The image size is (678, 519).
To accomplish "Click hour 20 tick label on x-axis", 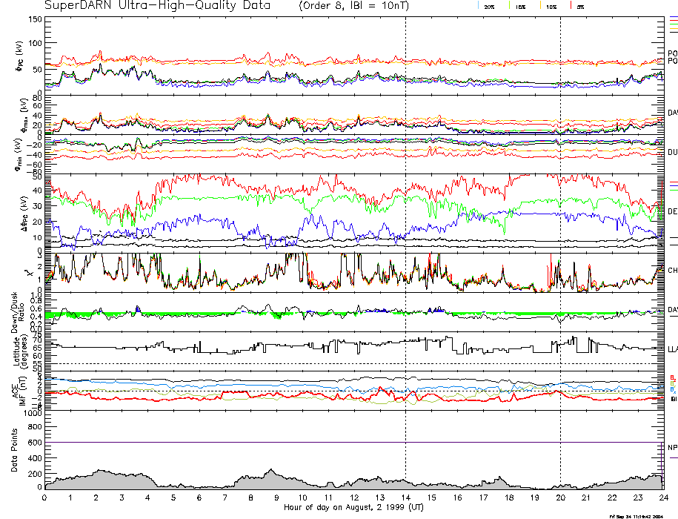I will click(560, 498).
